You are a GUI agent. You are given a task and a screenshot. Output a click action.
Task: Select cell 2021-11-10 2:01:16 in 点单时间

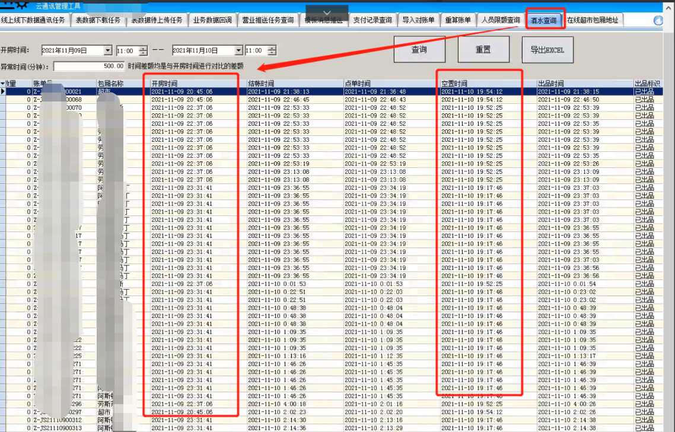tap(391, 404)
